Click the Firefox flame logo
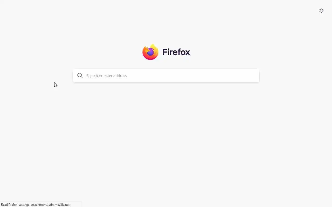The height and width of the screenshot is (207, 332). [x=150, y=52]
